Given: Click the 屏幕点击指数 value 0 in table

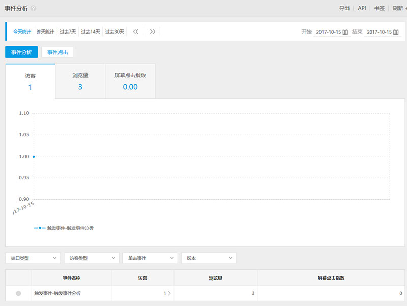Looking at the screenshot, I should click(400, 293).
